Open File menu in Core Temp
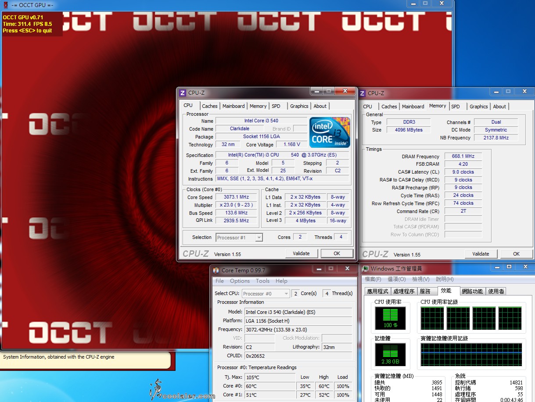Screen dimensions: 535x402 tap(219, 281)
